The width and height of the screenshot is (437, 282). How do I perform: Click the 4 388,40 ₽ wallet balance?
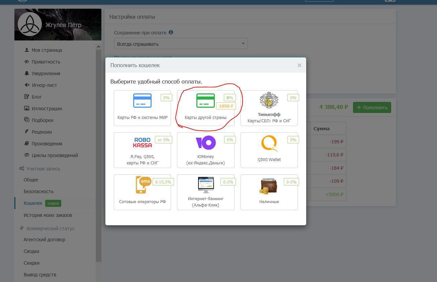point(334,107)
